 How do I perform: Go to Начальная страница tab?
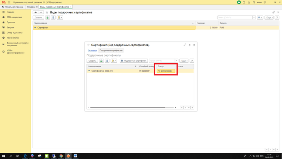(x=13, y=7)
